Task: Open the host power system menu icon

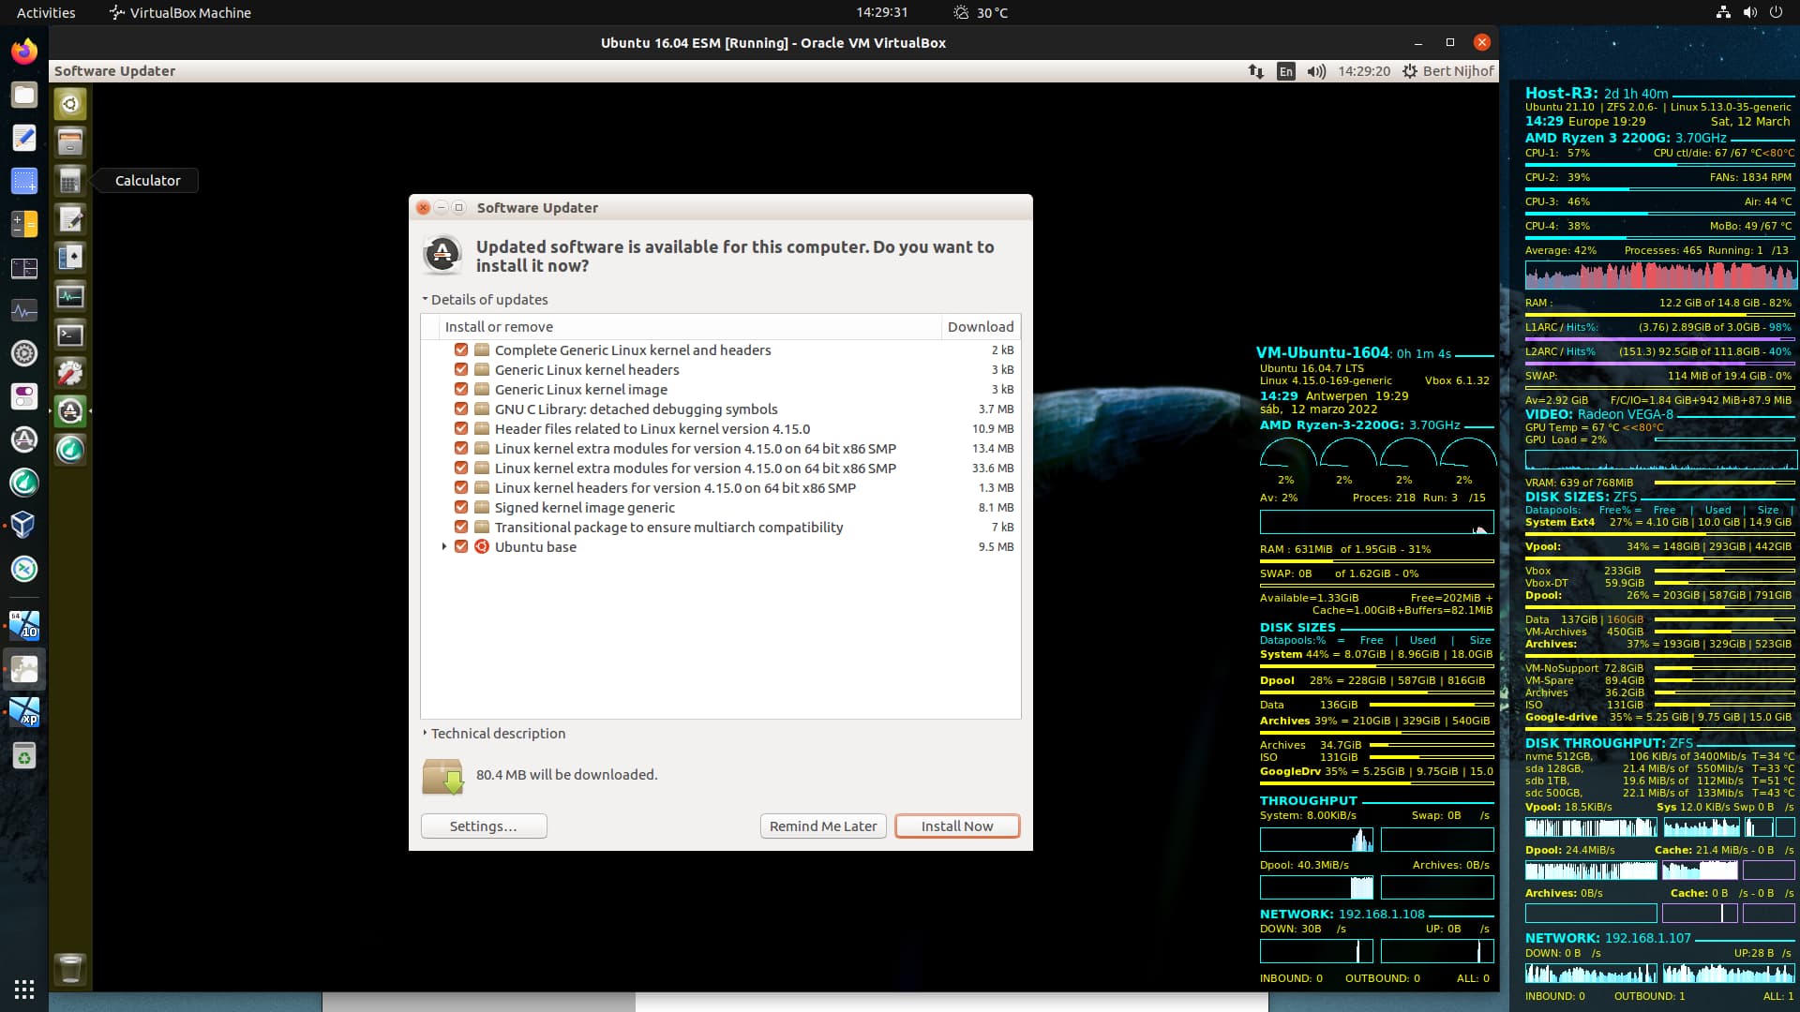Action: [1776, 12]
